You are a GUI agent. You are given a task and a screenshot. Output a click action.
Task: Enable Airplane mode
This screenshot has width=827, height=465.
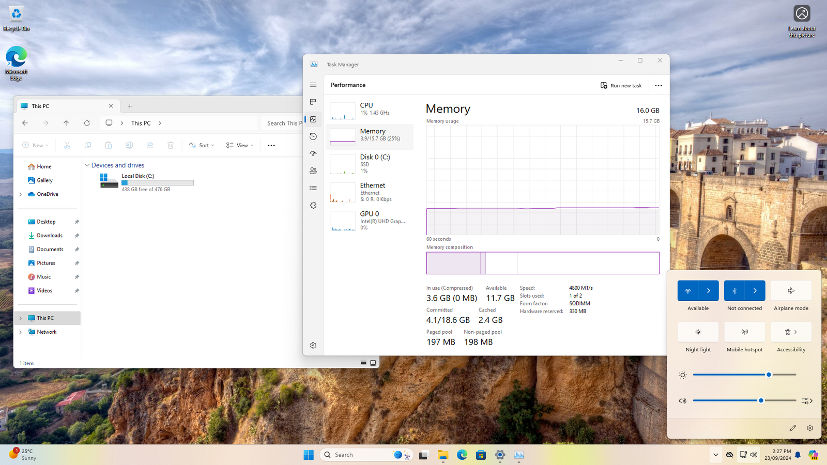pos(791,291)
